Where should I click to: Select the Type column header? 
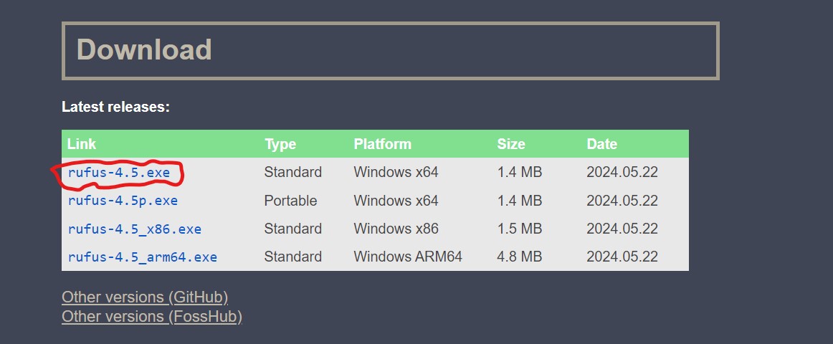coord(280,144)
